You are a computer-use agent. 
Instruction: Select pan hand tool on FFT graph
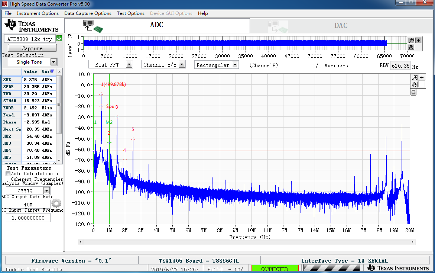[415, 84]
